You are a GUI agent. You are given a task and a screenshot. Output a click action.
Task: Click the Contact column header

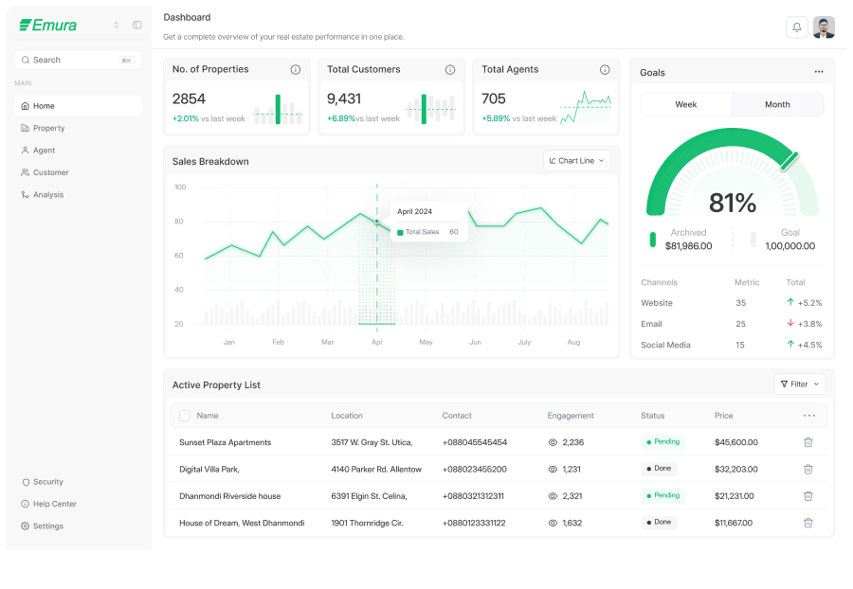tap(457, 416)
